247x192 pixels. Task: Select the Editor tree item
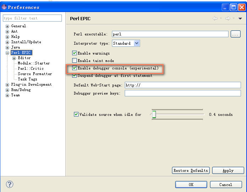(x=24, y=58)
